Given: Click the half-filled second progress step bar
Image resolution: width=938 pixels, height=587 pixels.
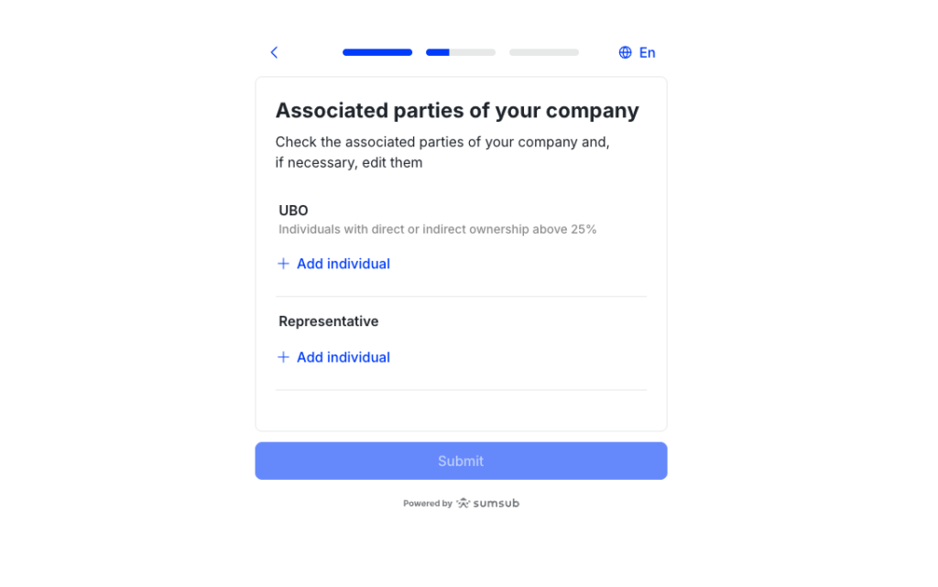Looking at the screenshot, I should coord(461,52).
